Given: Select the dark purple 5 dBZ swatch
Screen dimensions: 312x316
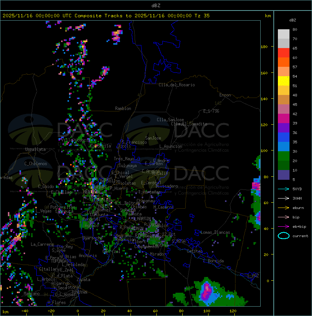Looking at the screenshot, I should click(283, 175).
